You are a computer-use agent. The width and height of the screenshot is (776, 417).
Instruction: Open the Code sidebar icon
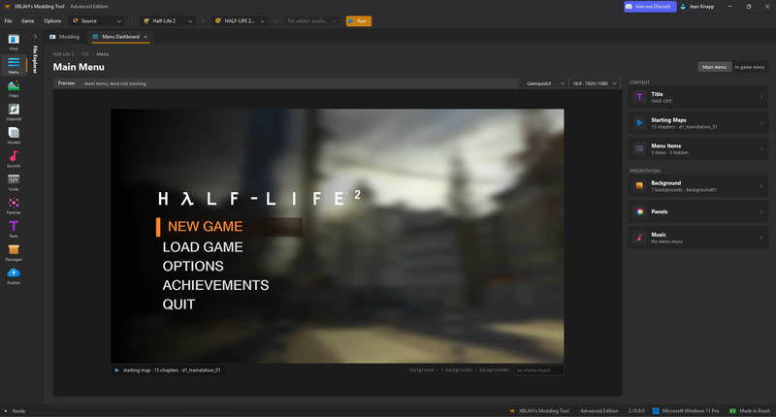pyautogui.click(x=14, y=181)
